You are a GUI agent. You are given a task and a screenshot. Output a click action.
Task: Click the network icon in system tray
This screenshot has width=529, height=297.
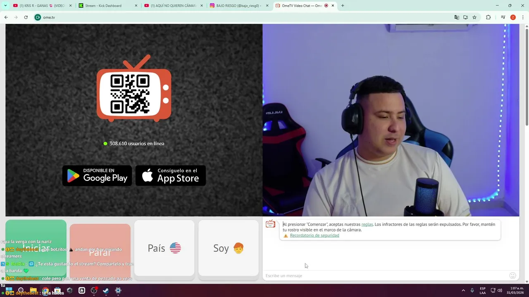point(493,290)
